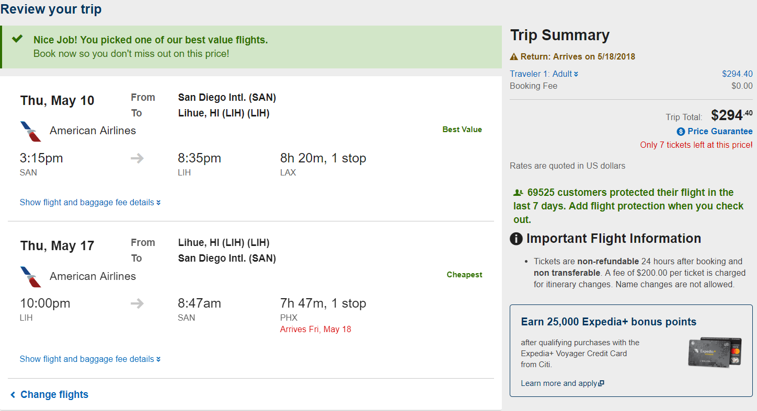The image size is (757, 411).
Task: Click the American Airlines logo for the May 10 flight
Action: coord(31,132)
